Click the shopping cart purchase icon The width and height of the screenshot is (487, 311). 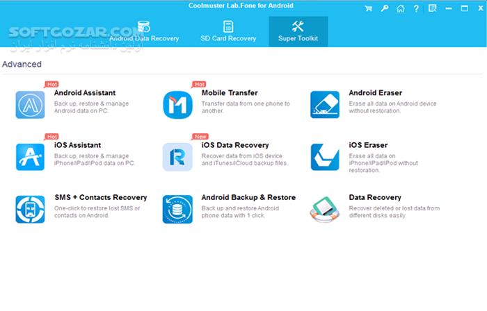[x=368, y=8]
